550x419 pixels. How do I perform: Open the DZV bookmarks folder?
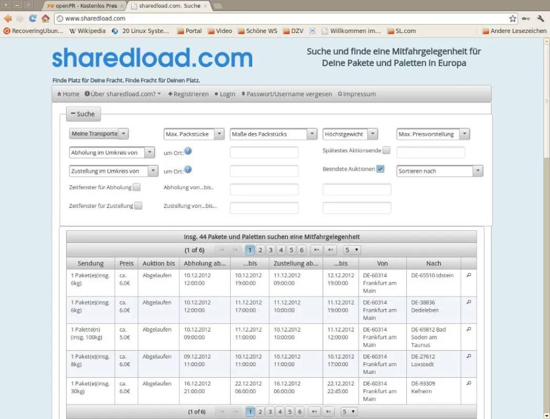(x=293, y=31)
